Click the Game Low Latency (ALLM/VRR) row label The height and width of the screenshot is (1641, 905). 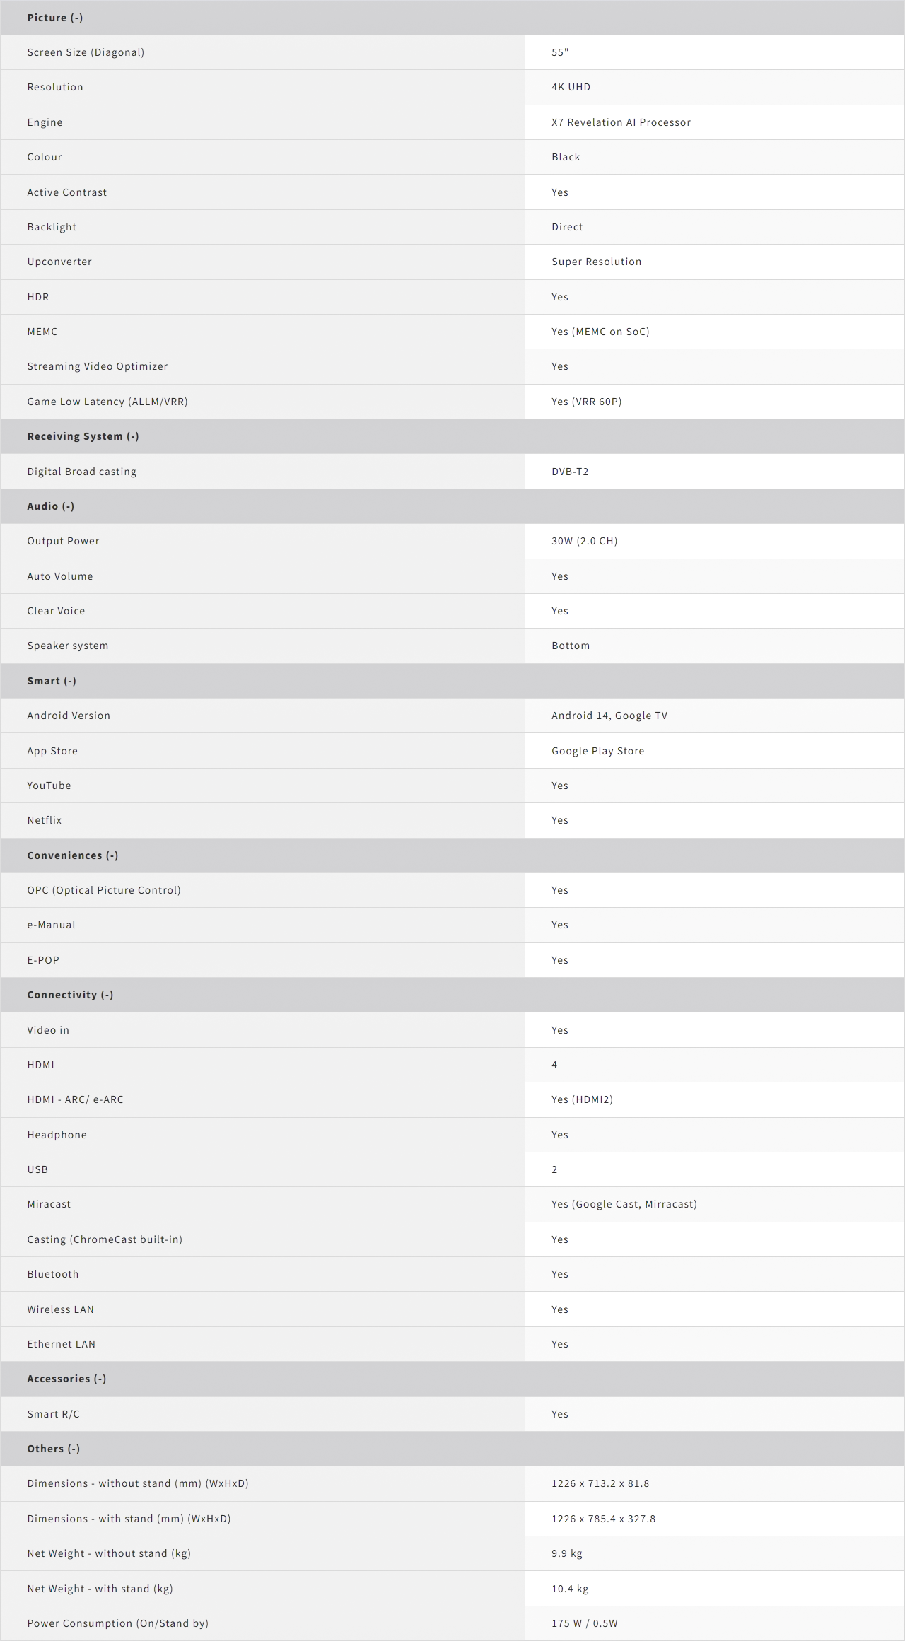click(107, 402)
